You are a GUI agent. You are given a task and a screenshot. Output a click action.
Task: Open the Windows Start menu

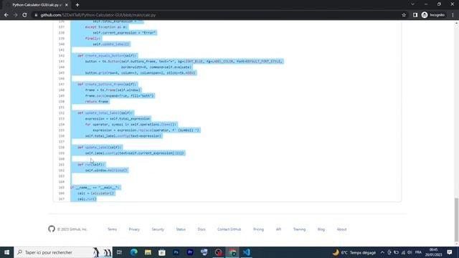pos(6,252)
